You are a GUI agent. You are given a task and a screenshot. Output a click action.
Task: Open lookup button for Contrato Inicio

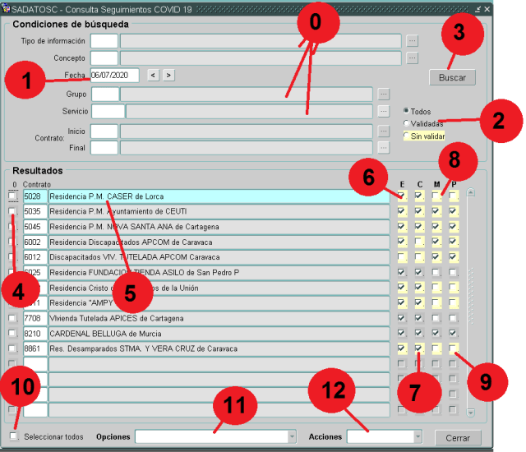(x=383, y=131)
